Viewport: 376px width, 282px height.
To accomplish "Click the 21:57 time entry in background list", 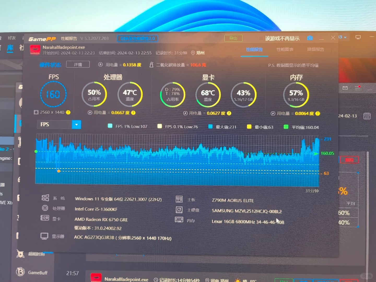I will point(72,273).
